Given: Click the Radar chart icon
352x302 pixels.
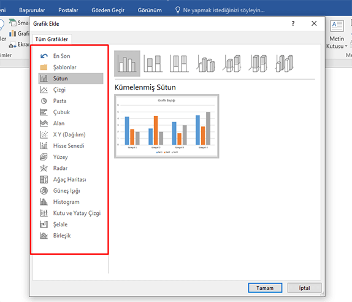Looking at the screenshot, I should click(44, 168).
